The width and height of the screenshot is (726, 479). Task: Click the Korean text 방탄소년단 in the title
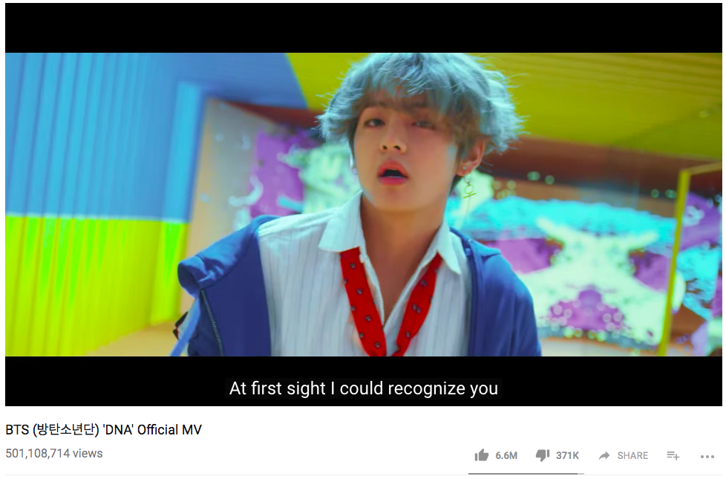tap(66, 430)
